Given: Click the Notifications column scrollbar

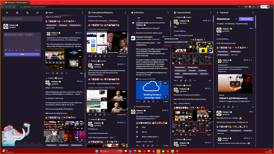Looking at the screenshot, I should click(x=170, y=24).
